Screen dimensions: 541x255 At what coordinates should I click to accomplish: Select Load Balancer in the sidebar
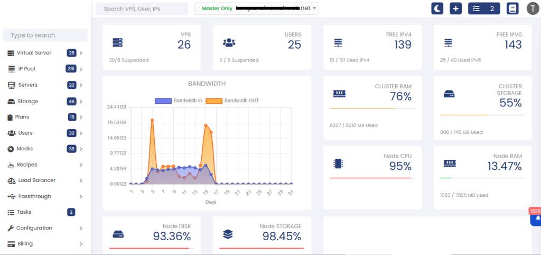(36, 180)
